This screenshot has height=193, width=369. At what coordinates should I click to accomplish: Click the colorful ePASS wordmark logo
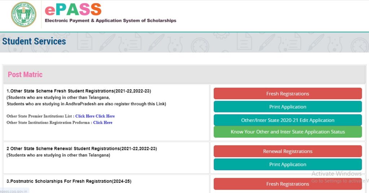pos(73,9)
